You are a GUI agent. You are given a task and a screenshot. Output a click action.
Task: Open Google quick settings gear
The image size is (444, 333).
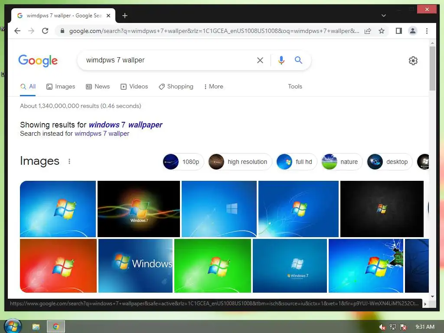click(x=413, y=61)
